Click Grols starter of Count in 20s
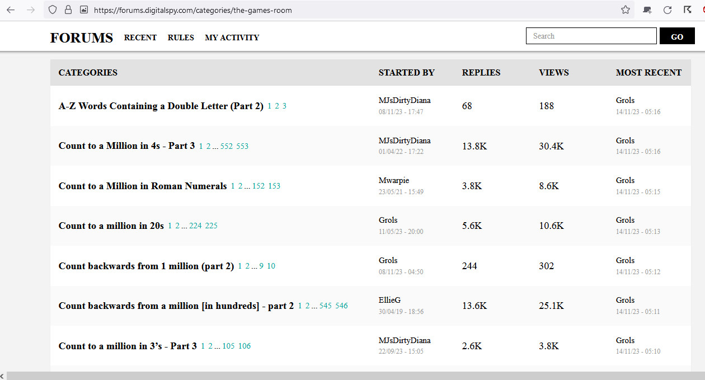Screen dimensions: 705x380 [388, 220]
